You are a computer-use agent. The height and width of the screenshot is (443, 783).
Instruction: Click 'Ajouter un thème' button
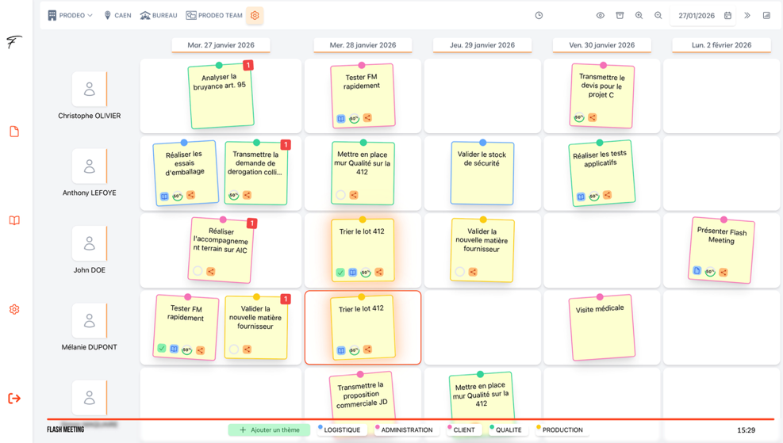(x=269, y=430)
